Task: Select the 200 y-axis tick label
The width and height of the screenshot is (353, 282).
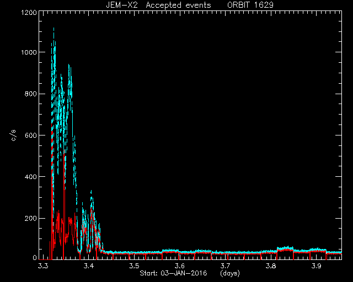Action: point(31,218)
